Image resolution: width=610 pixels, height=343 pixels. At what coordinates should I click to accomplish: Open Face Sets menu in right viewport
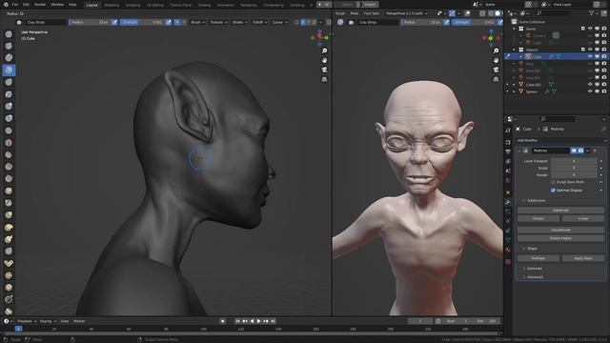click(371, 13)
